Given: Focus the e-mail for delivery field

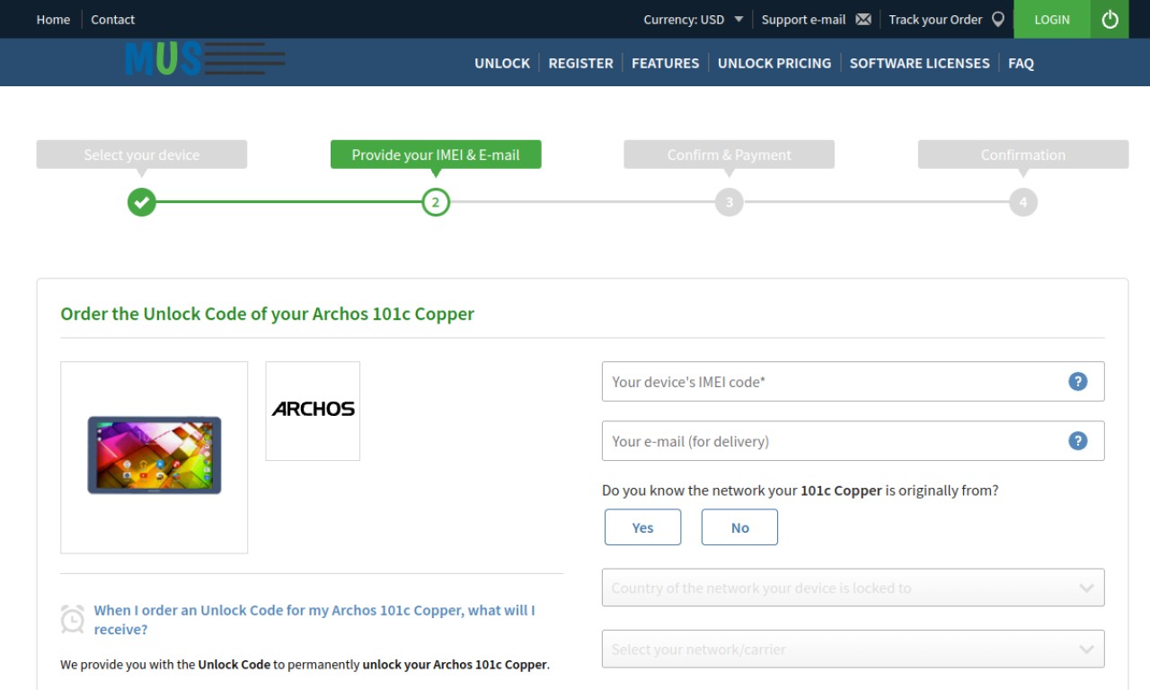Looking at the screenshot, I should 853,440.
